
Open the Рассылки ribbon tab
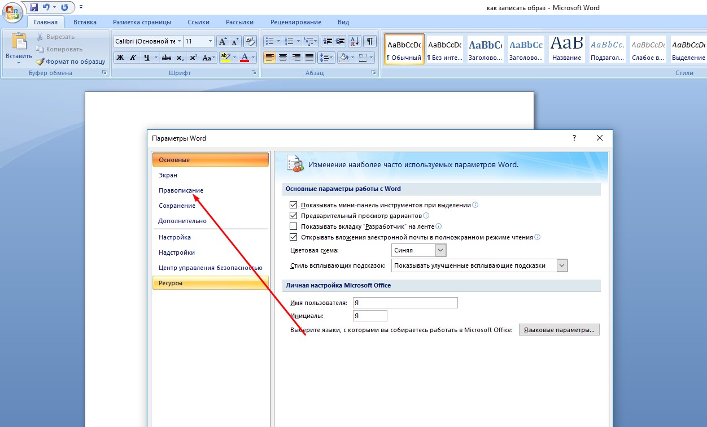pyautogui.click(x=239, y=22)
